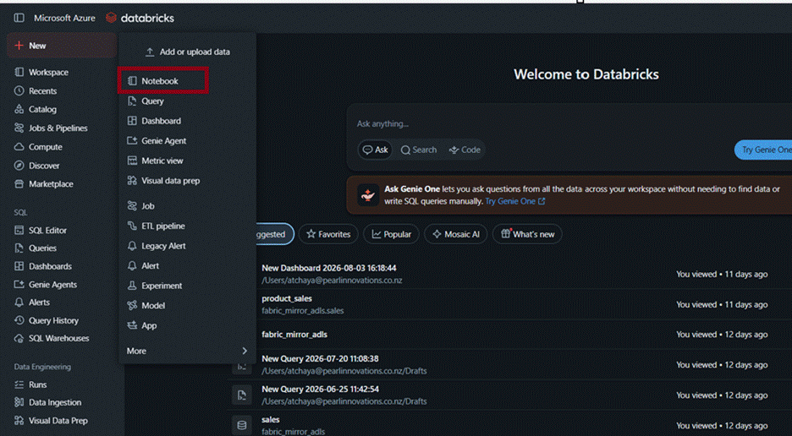Click the Databricks logo icon

tap(111, 18)
